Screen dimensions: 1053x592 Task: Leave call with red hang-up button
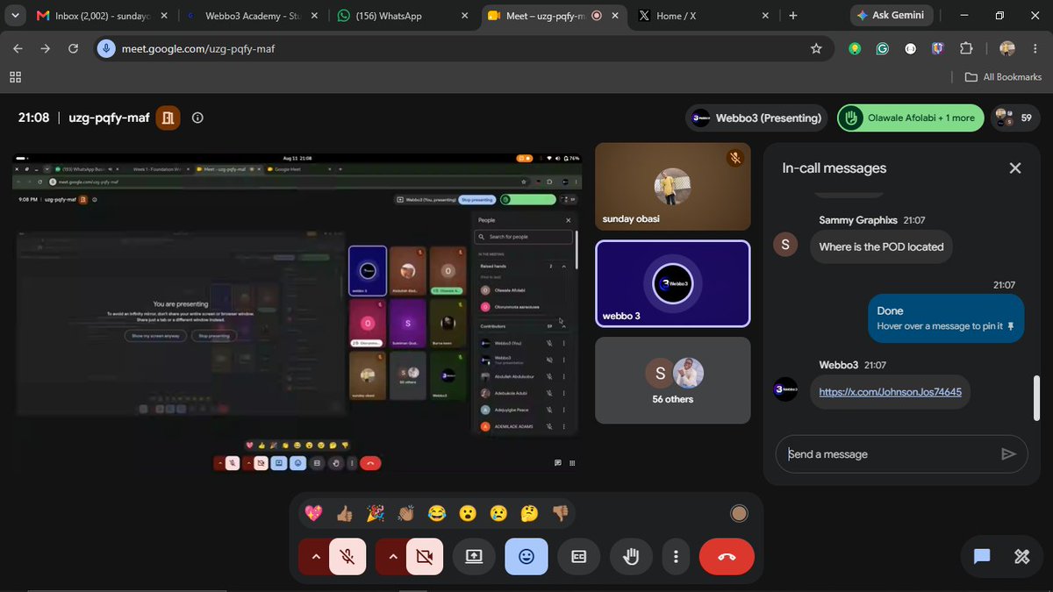tap(727, 556)
